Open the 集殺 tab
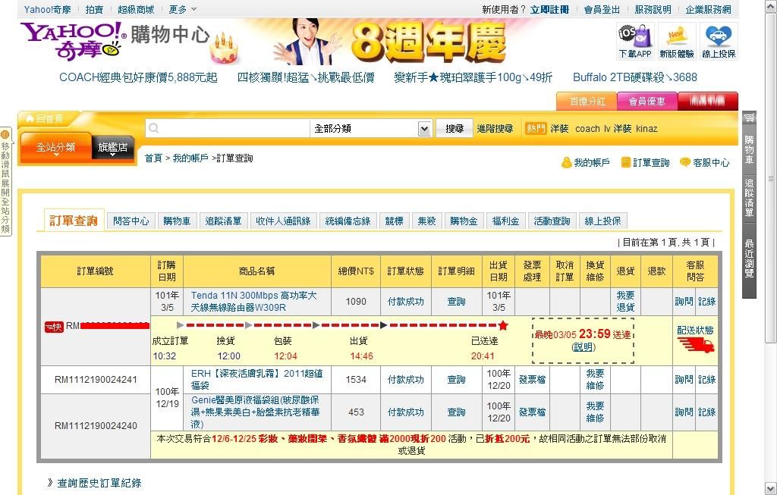Screen dimensions: 777x495 [426, 221]
